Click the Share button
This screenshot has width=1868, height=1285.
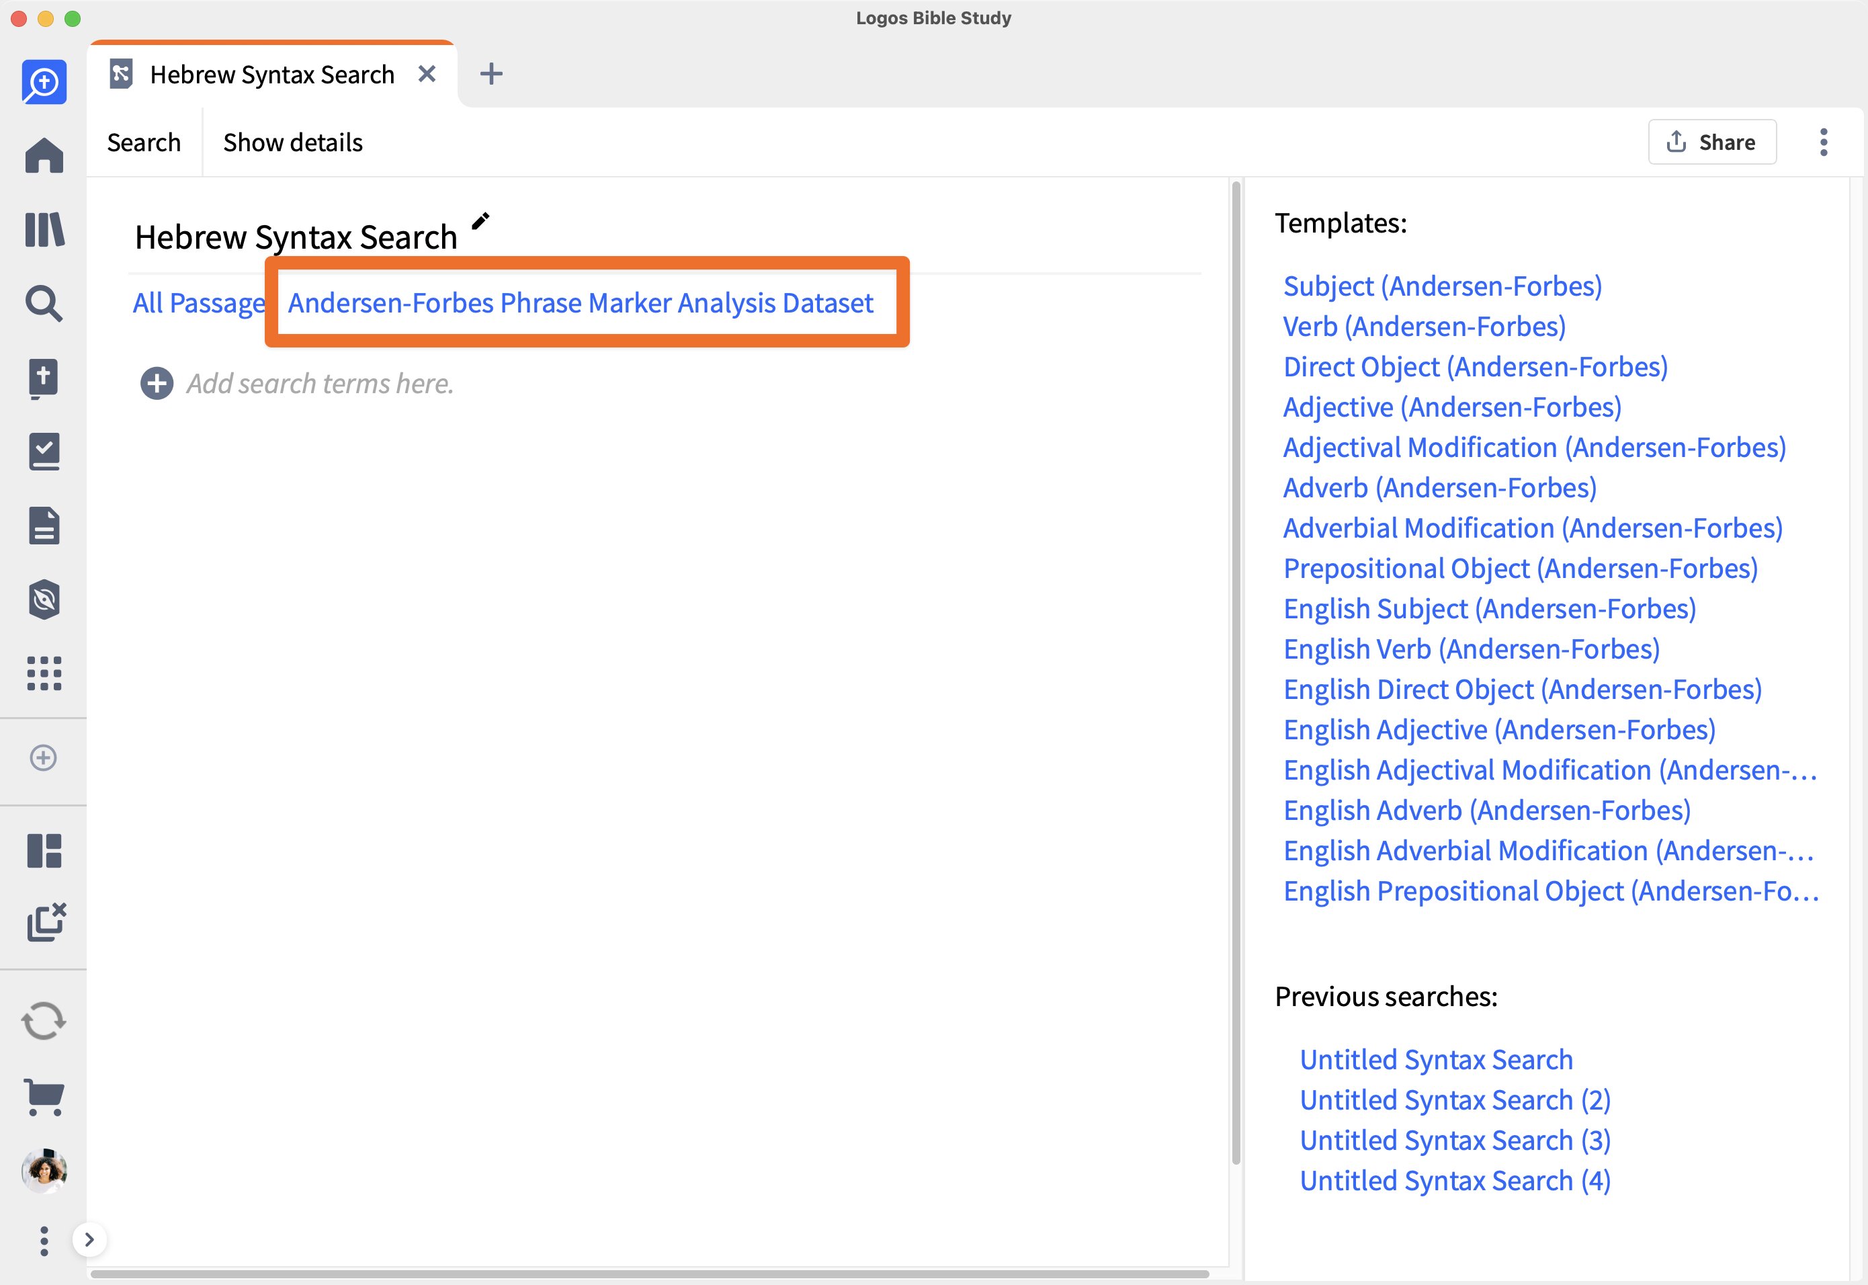[x=1712, y=142]
